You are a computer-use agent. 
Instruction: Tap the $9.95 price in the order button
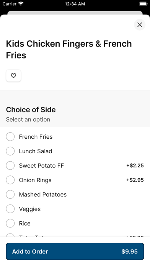[129, 251]
